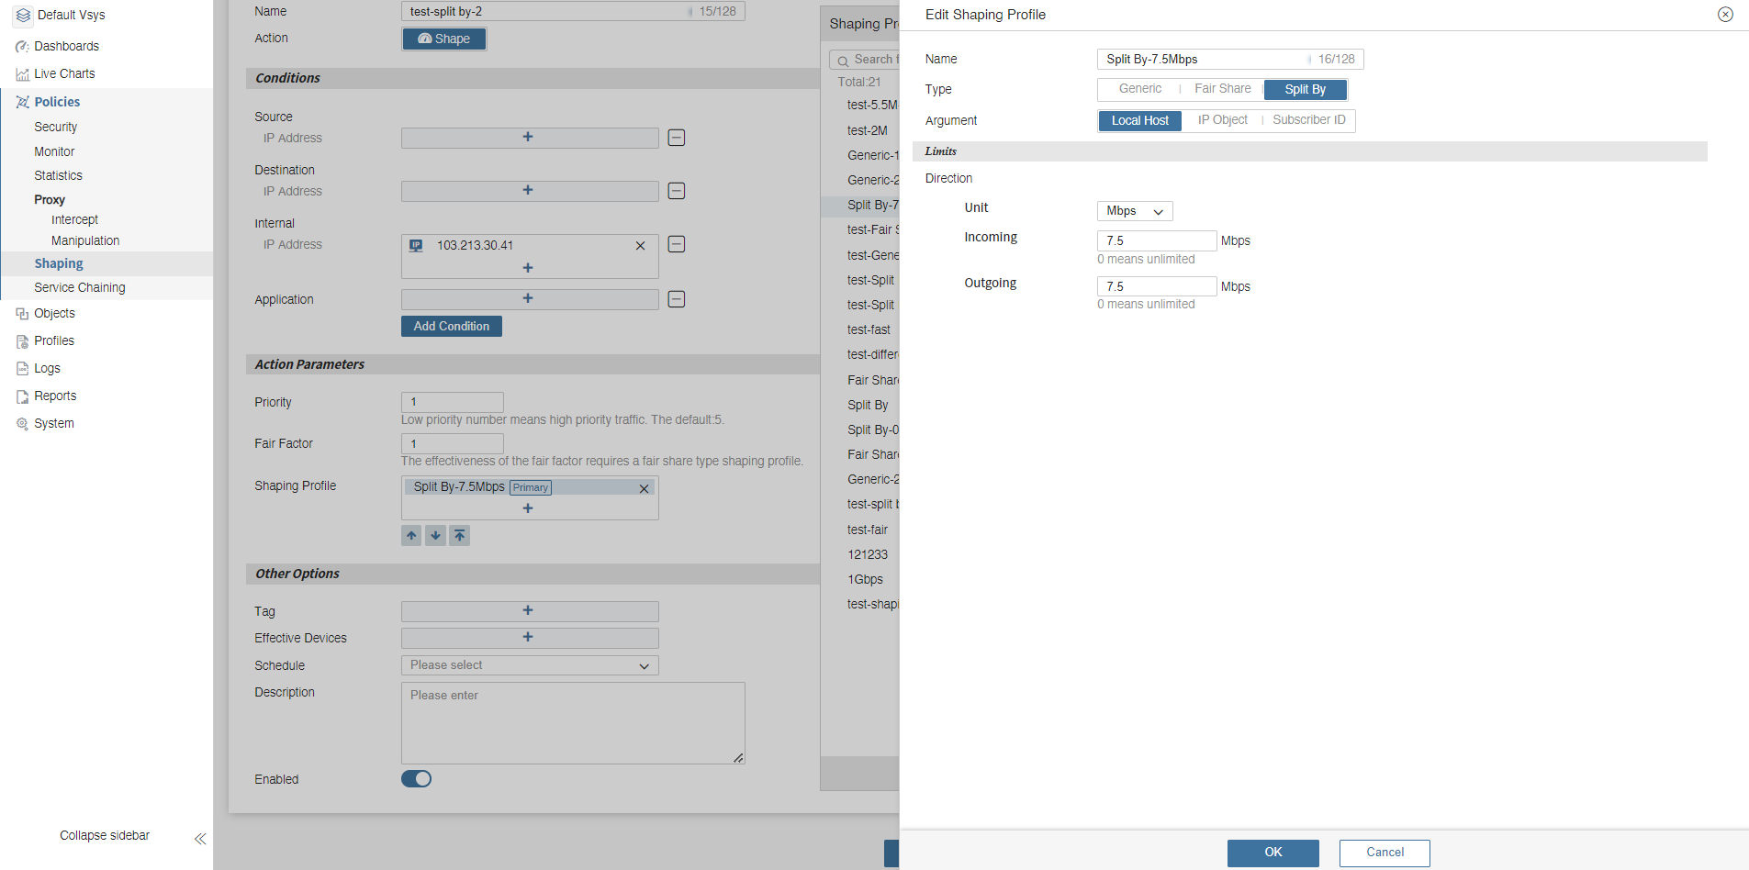Screen dimensions: 1749x870
Task: Click the move-down arrow under Shaping Profile
Action: click(x=435, y=536)
